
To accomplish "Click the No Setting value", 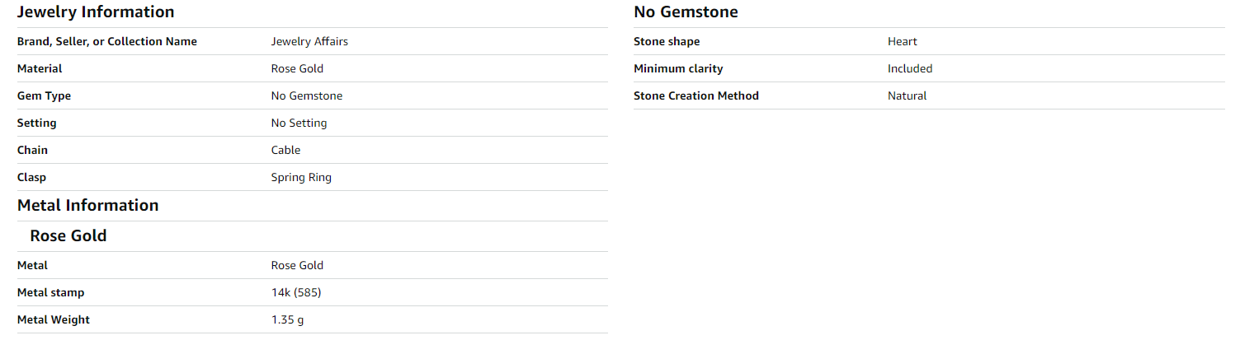I will coord(299,123).
